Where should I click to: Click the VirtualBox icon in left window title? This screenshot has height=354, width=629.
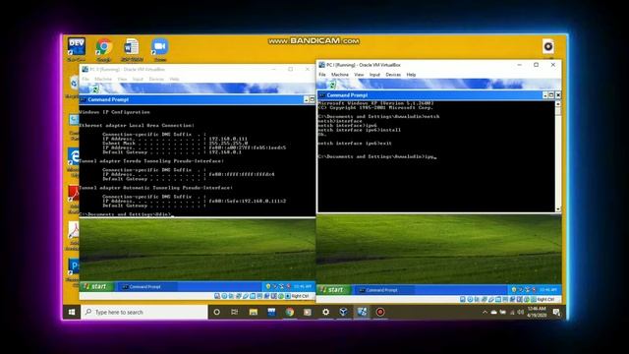86,70
